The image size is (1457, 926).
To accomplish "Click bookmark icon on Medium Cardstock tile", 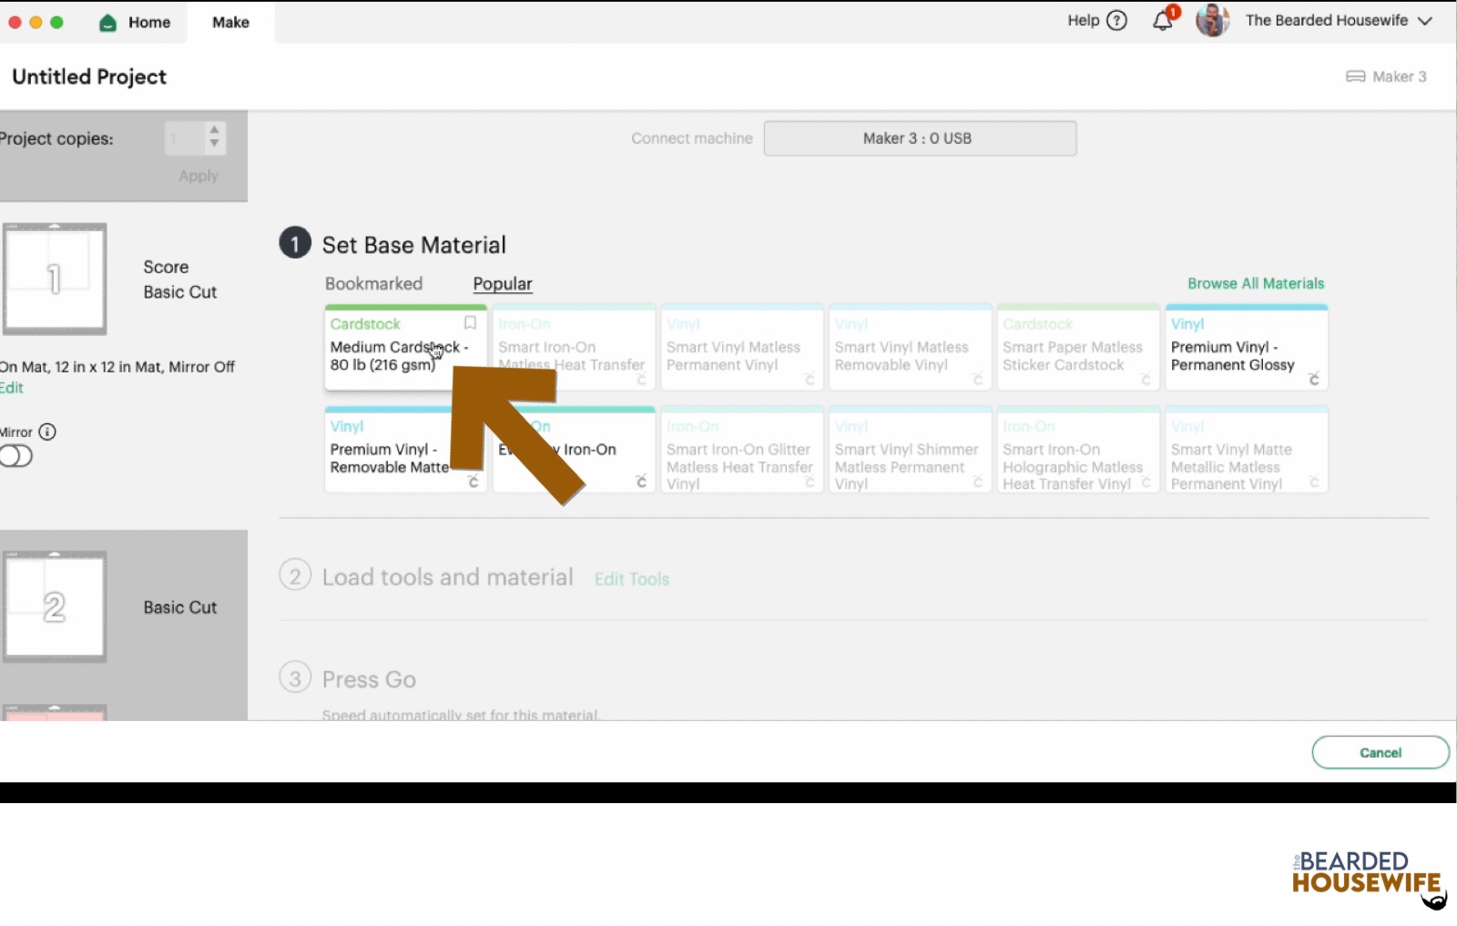I will [x=470, y=323].
